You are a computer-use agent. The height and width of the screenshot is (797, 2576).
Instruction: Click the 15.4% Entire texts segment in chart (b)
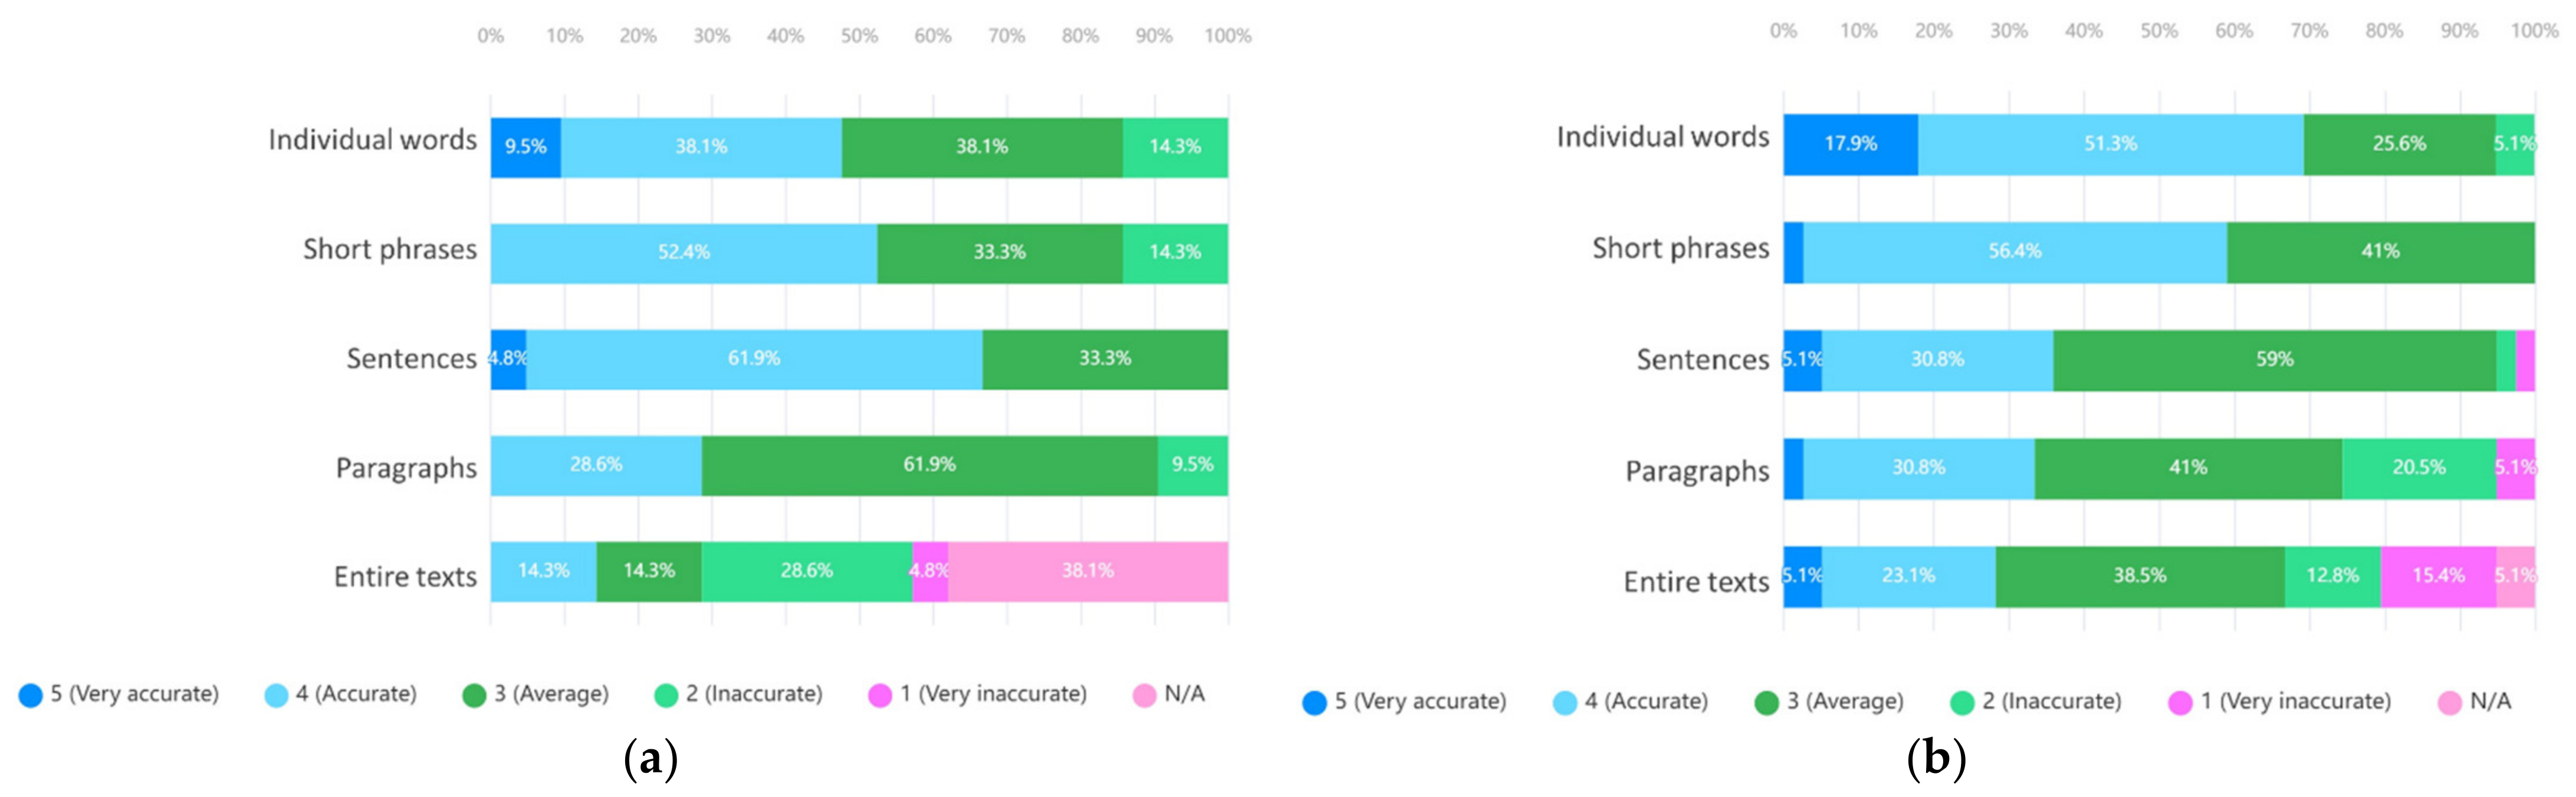2438,576
